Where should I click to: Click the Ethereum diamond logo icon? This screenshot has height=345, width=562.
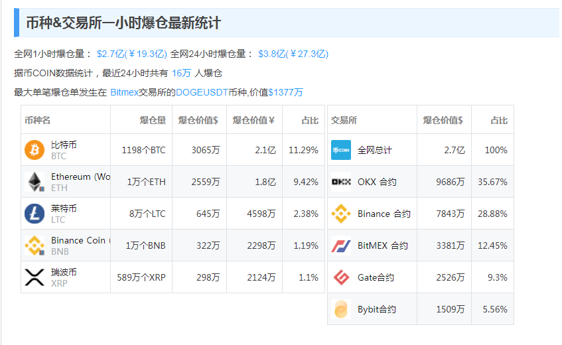[35, 182]
